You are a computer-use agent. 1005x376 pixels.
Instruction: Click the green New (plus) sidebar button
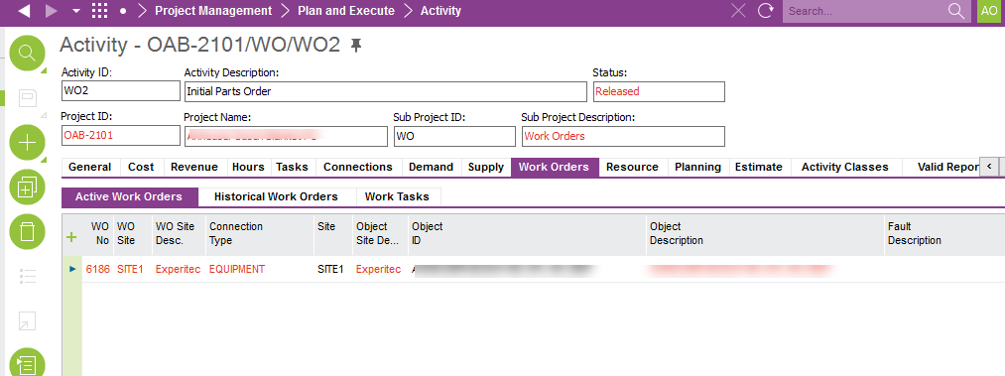[28, 143]
